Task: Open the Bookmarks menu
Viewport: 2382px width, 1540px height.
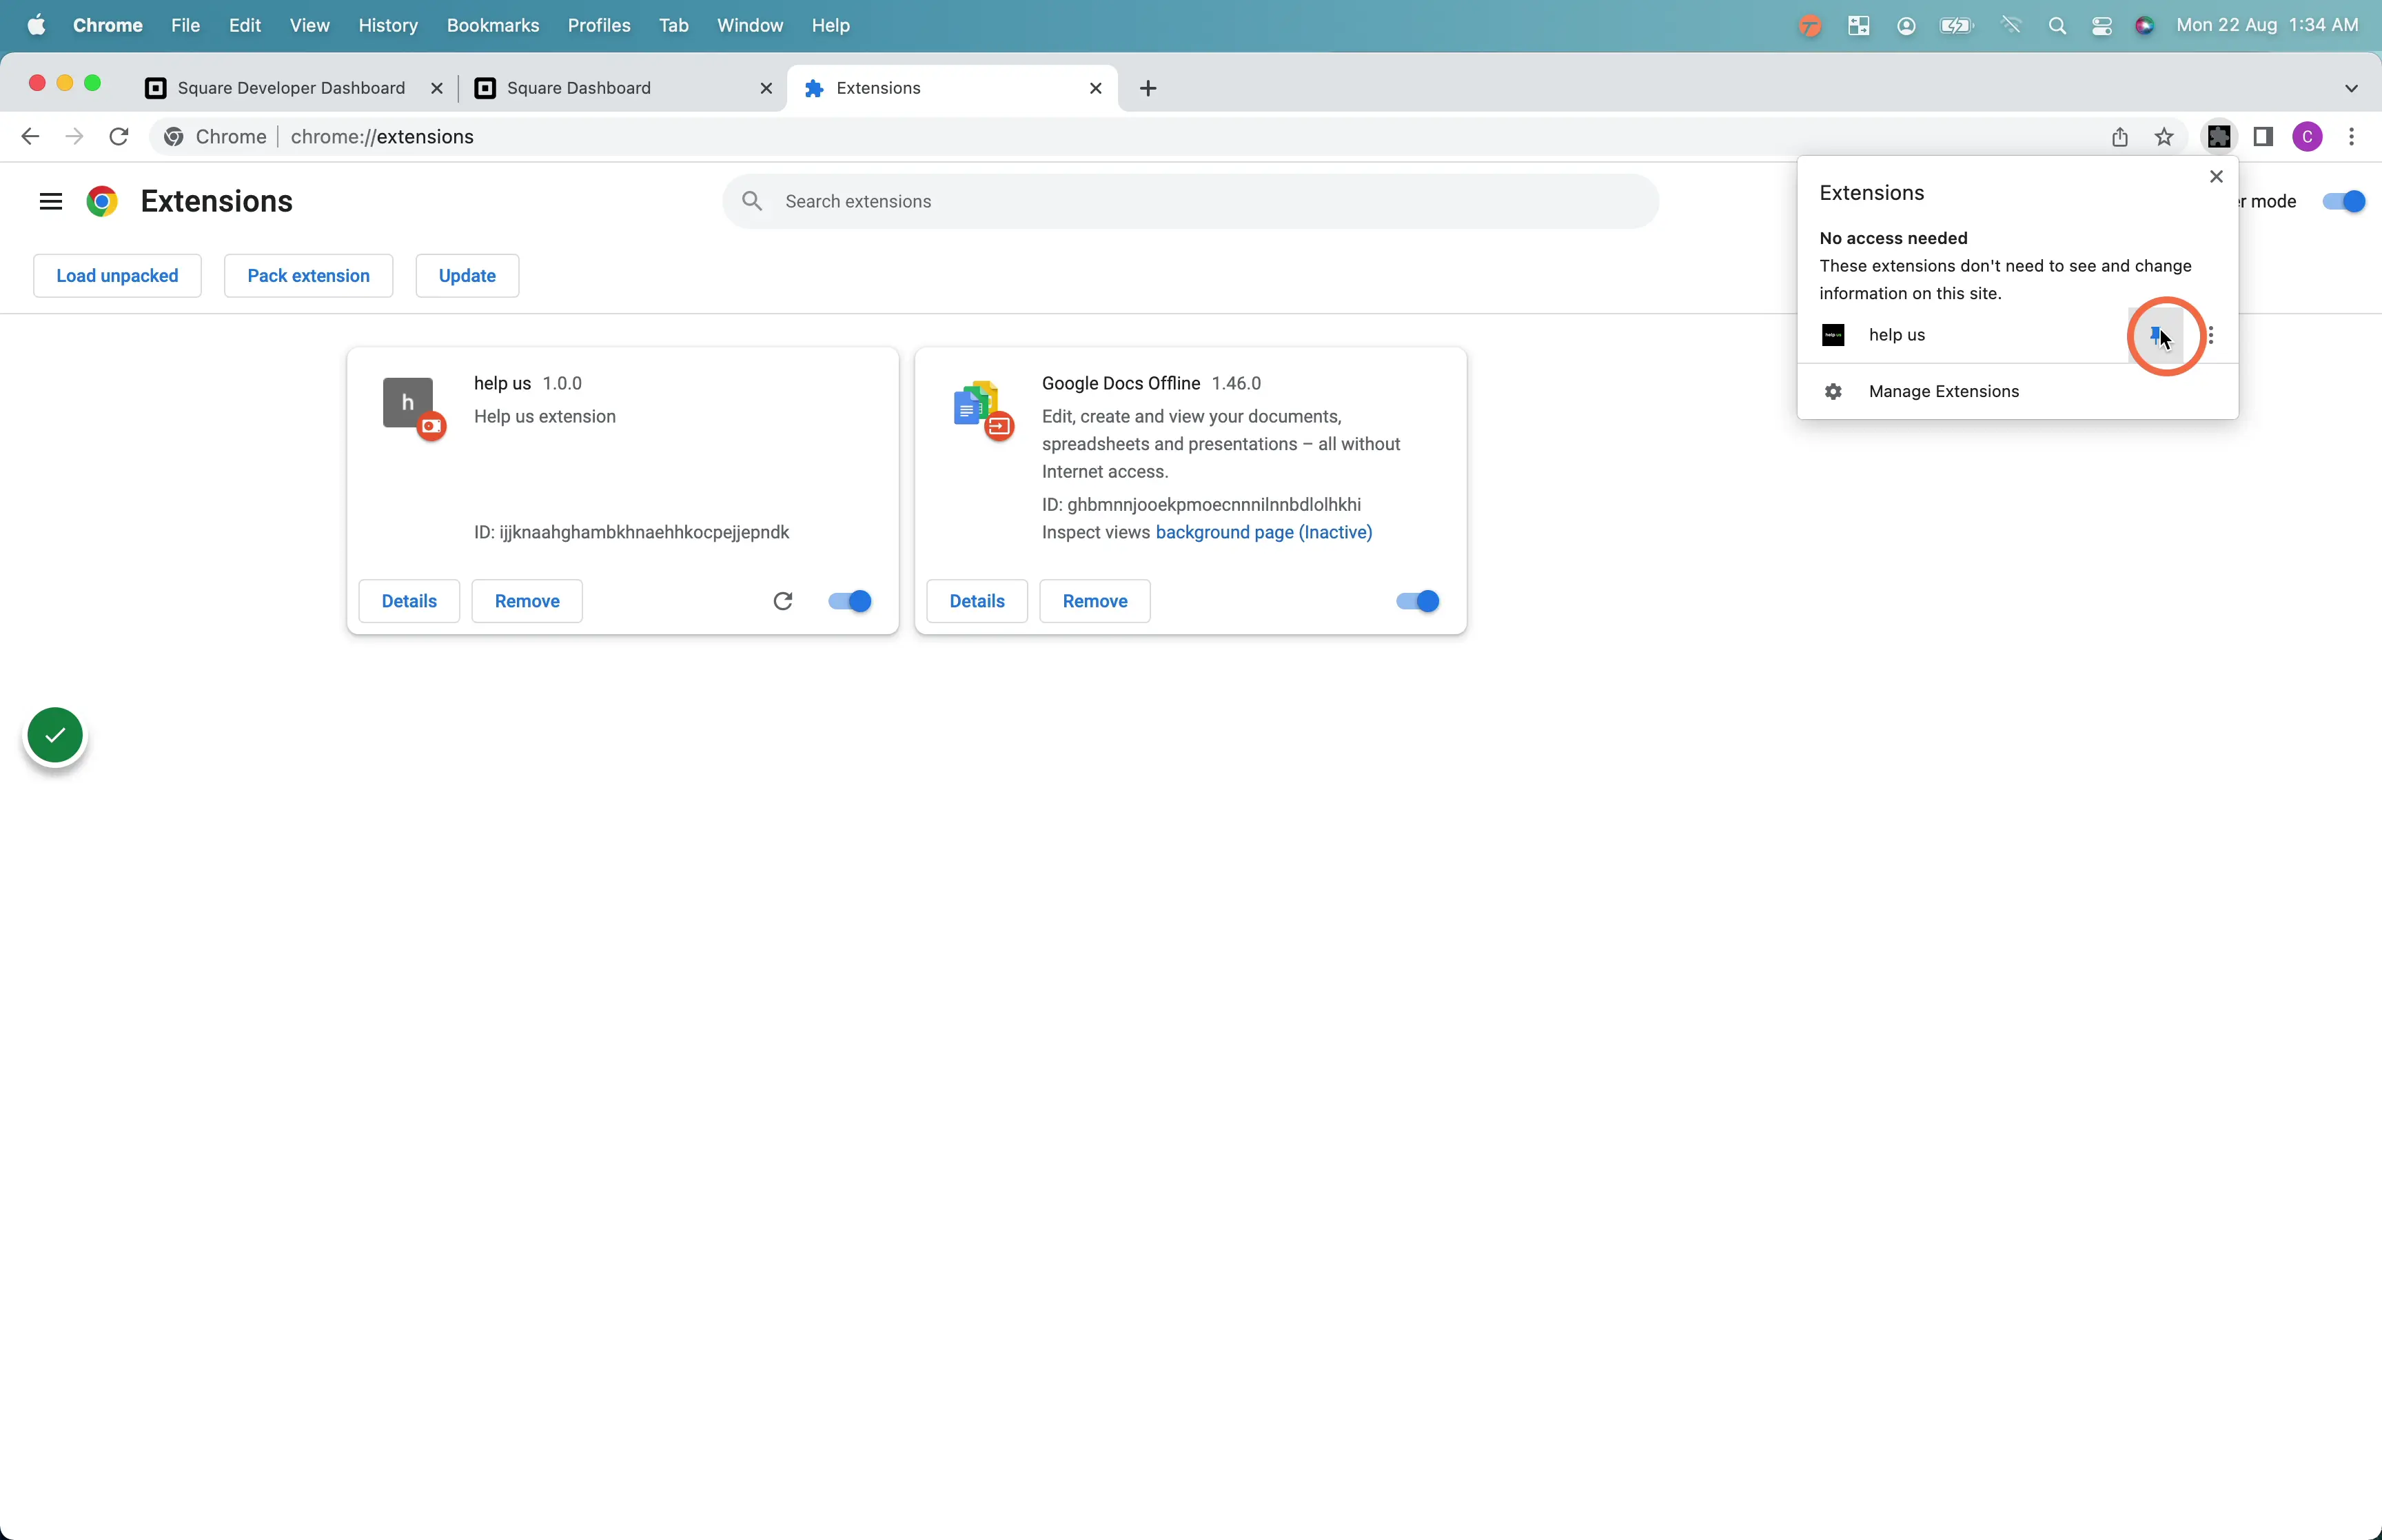Action: point(493,26)
